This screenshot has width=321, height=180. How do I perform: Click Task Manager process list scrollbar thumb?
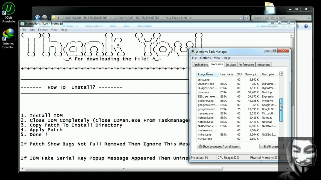point(281,110)
